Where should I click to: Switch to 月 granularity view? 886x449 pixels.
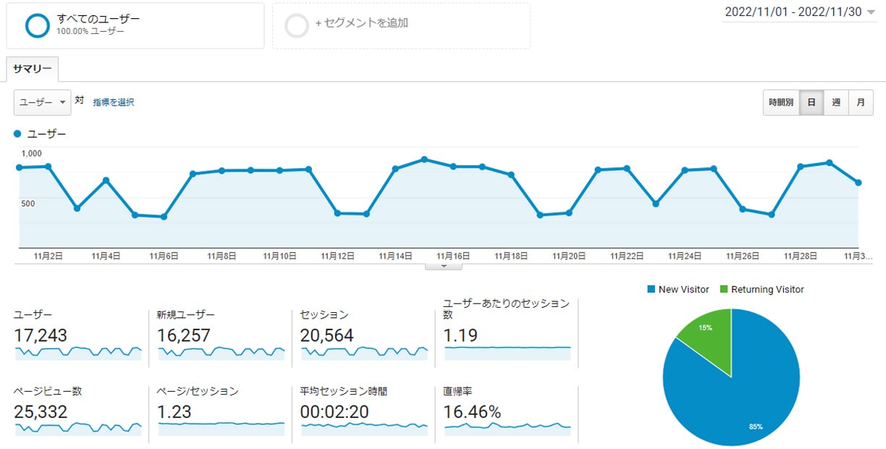click(860, 102)
